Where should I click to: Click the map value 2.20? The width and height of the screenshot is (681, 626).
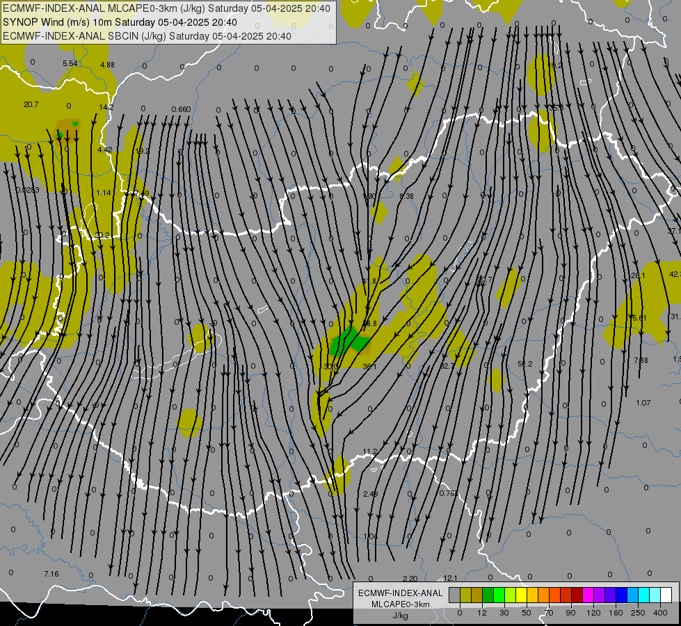(410, 578)
